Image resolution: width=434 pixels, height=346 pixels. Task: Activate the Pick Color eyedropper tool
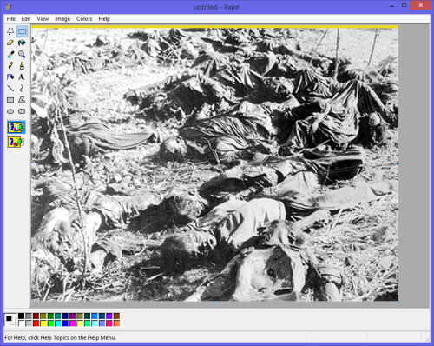point(10,54)
